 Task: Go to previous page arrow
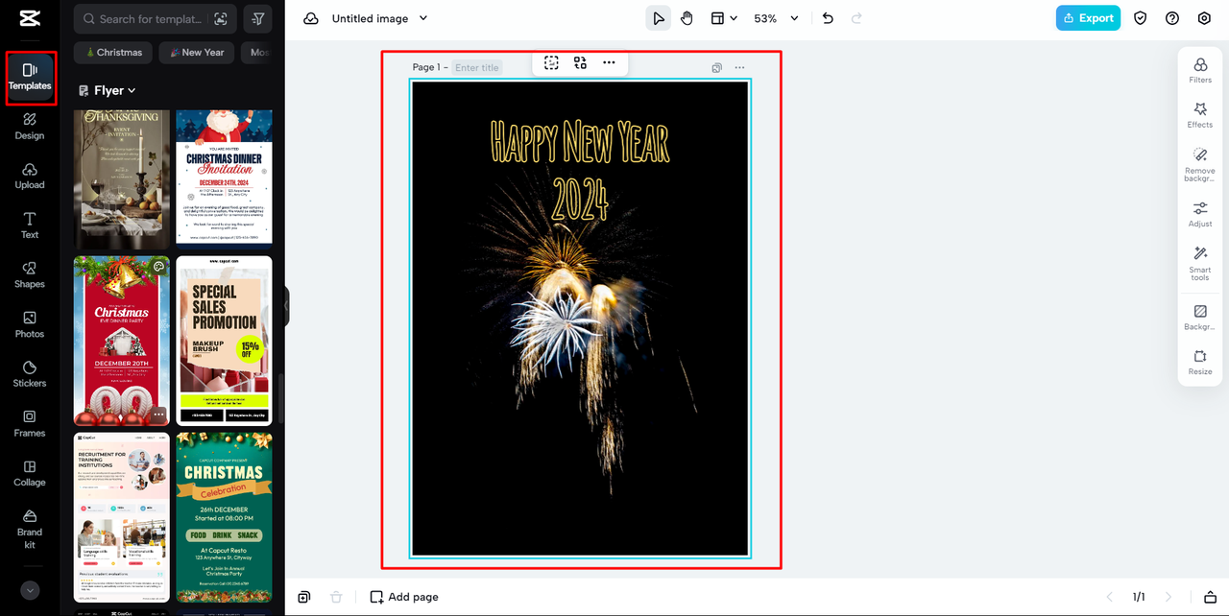1109,597
